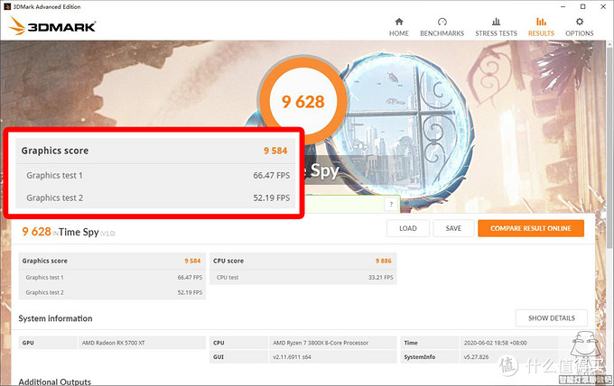This screenshot has height=386, width=614.
Task: Maximize the 3DMark window
Action: point(582,6)
